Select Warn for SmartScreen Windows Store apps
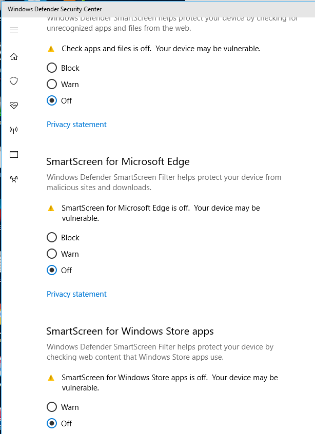The height and width of the screenshot is (434, 315). (52, 407)
